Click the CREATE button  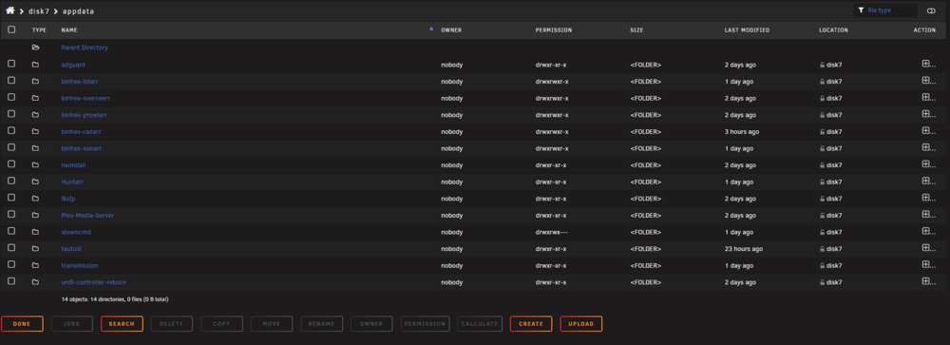point(531,324)
